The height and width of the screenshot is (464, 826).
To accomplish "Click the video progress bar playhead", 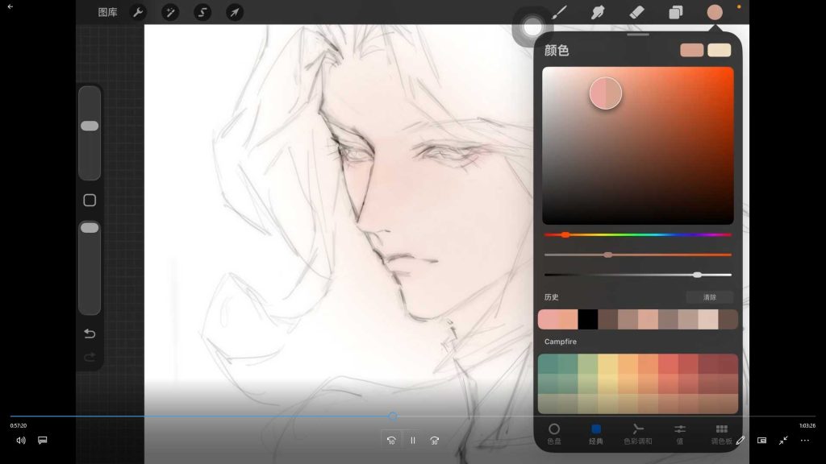I will pos(393,416).
